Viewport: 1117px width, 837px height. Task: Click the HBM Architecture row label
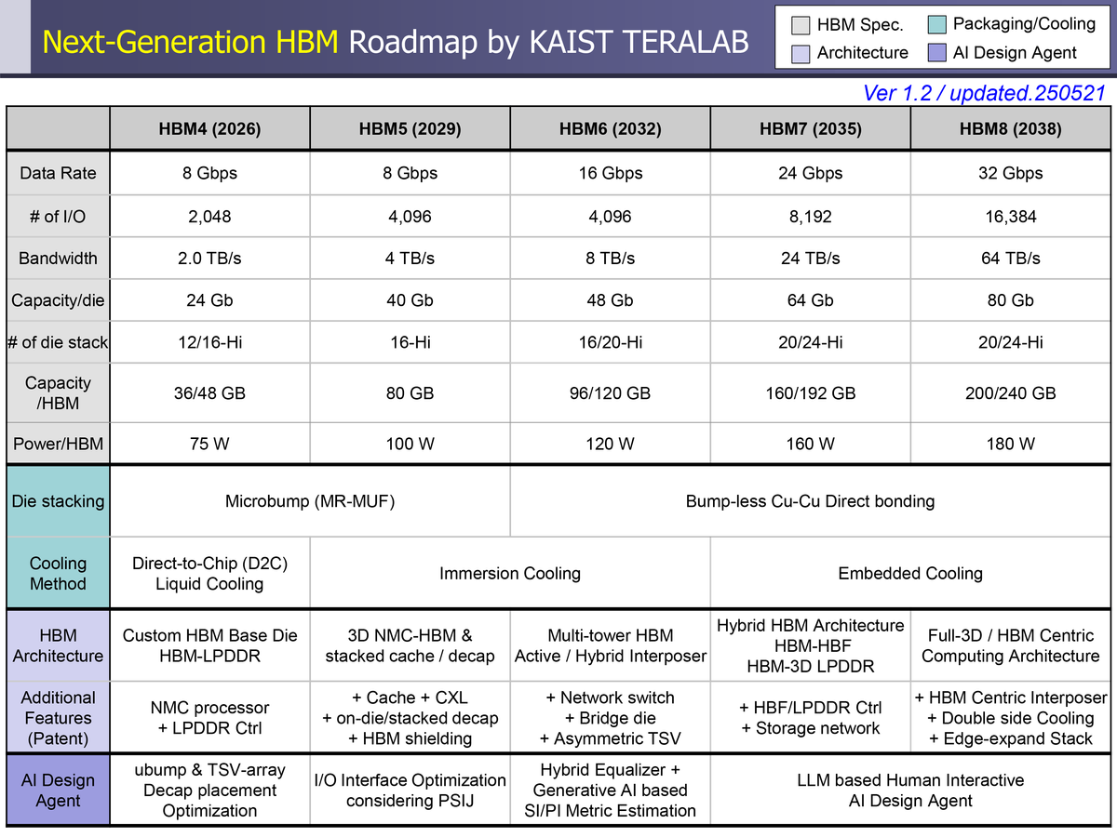57,644
